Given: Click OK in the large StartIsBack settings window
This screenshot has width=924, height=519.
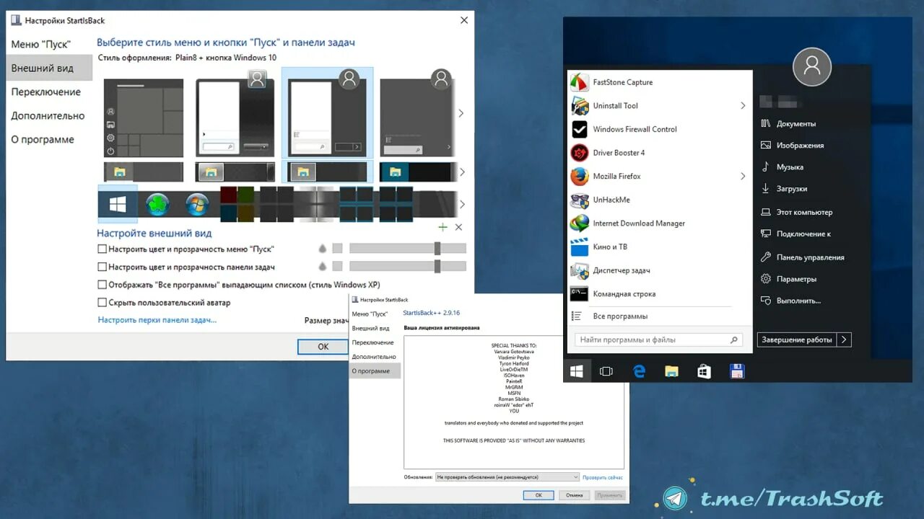Looking at the screenshot, I should point(323,347).
